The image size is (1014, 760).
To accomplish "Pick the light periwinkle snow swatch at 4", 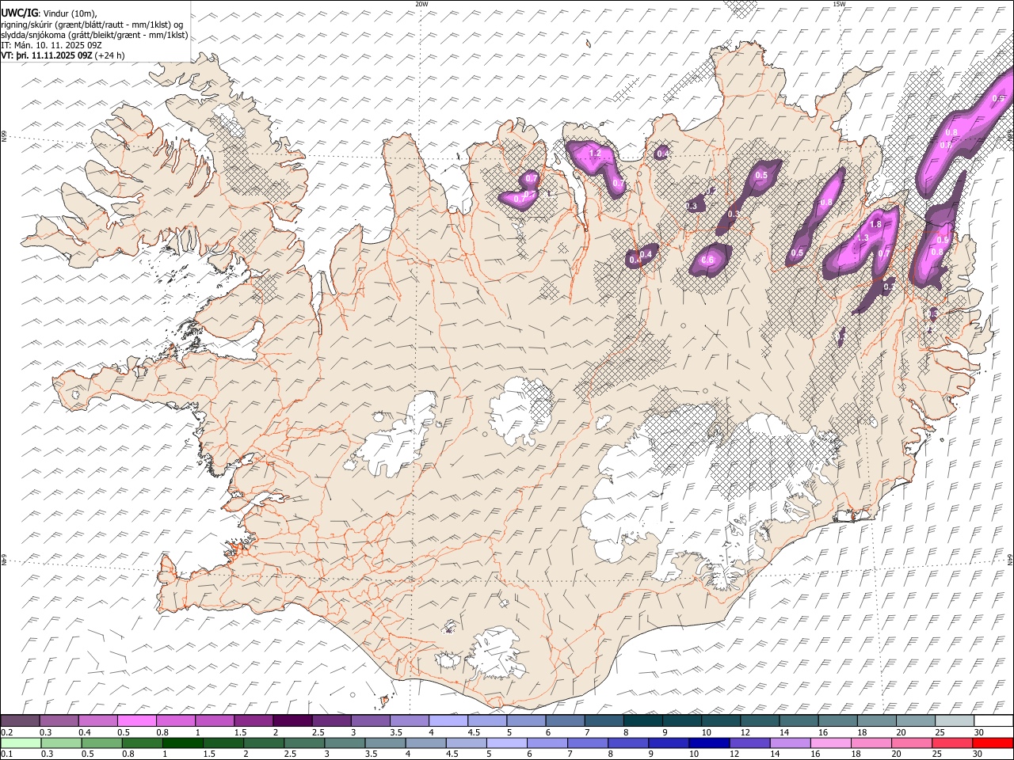I will tap(448, 721).
